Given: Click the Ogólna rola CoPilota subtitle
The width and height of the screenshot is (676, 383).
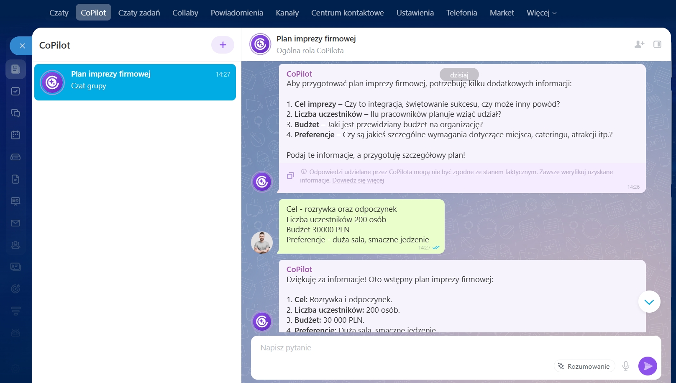Looking at the screenshot, I should point(310,51).
